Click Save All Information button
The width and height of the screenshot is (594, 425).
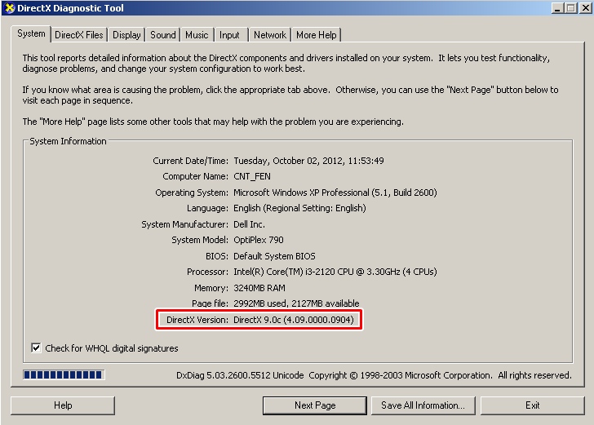click(423, 405)
